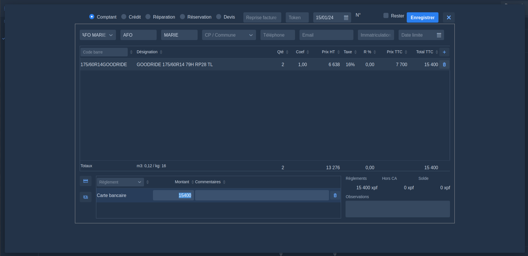528x256 pixels.
Task: Sort by Désignation column arrows
Action: pyautogui.click(x=161, y=52)
